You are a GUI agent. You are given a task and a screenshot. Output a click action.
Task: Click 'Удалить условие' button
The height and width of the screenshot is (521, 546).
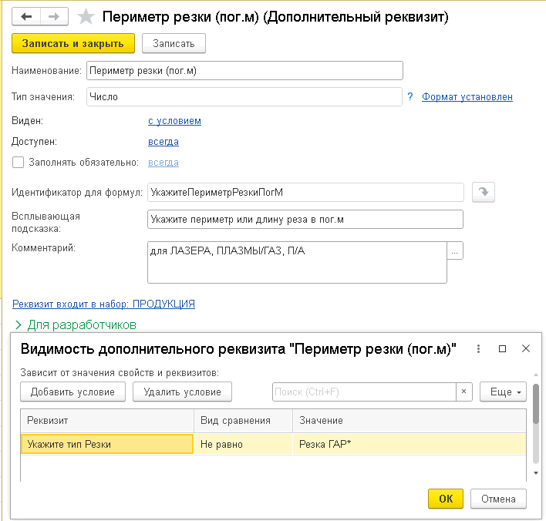click(x=182, y=392)
